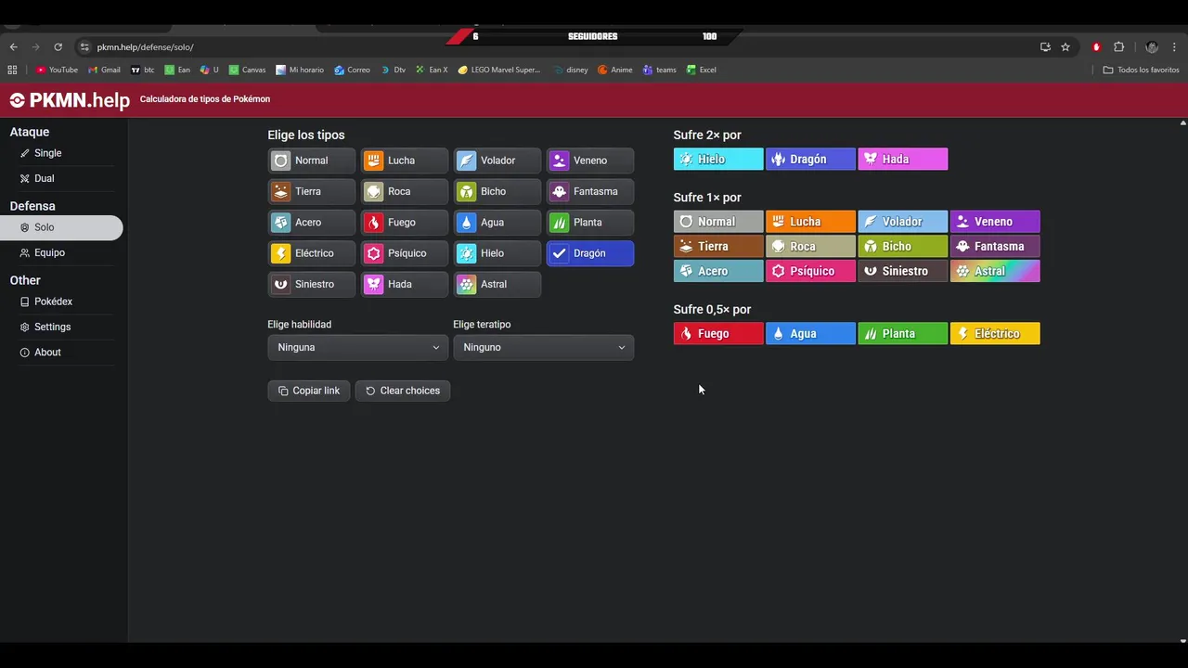Click the Planta result badge under Sufre 0,5×
The width and height of the screenshot is (1188, 668).
[x=903, y=333]
